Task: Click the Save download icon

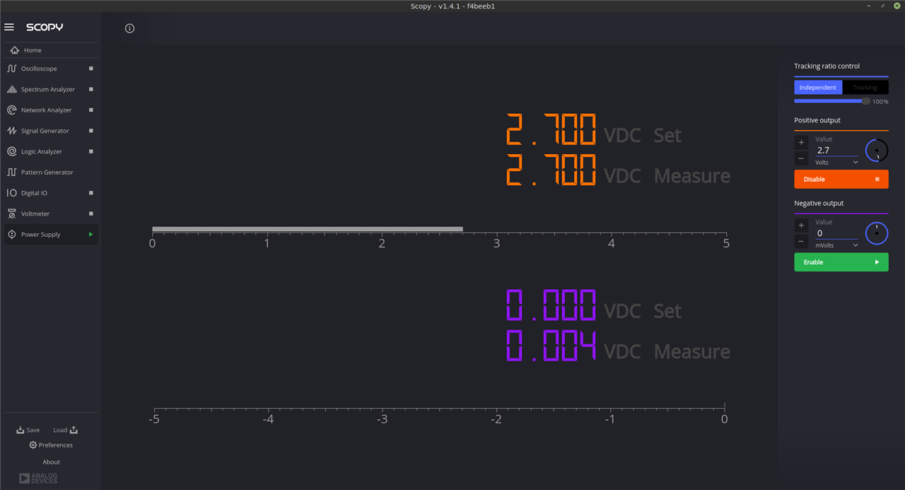Action: [x=21, y=430]
